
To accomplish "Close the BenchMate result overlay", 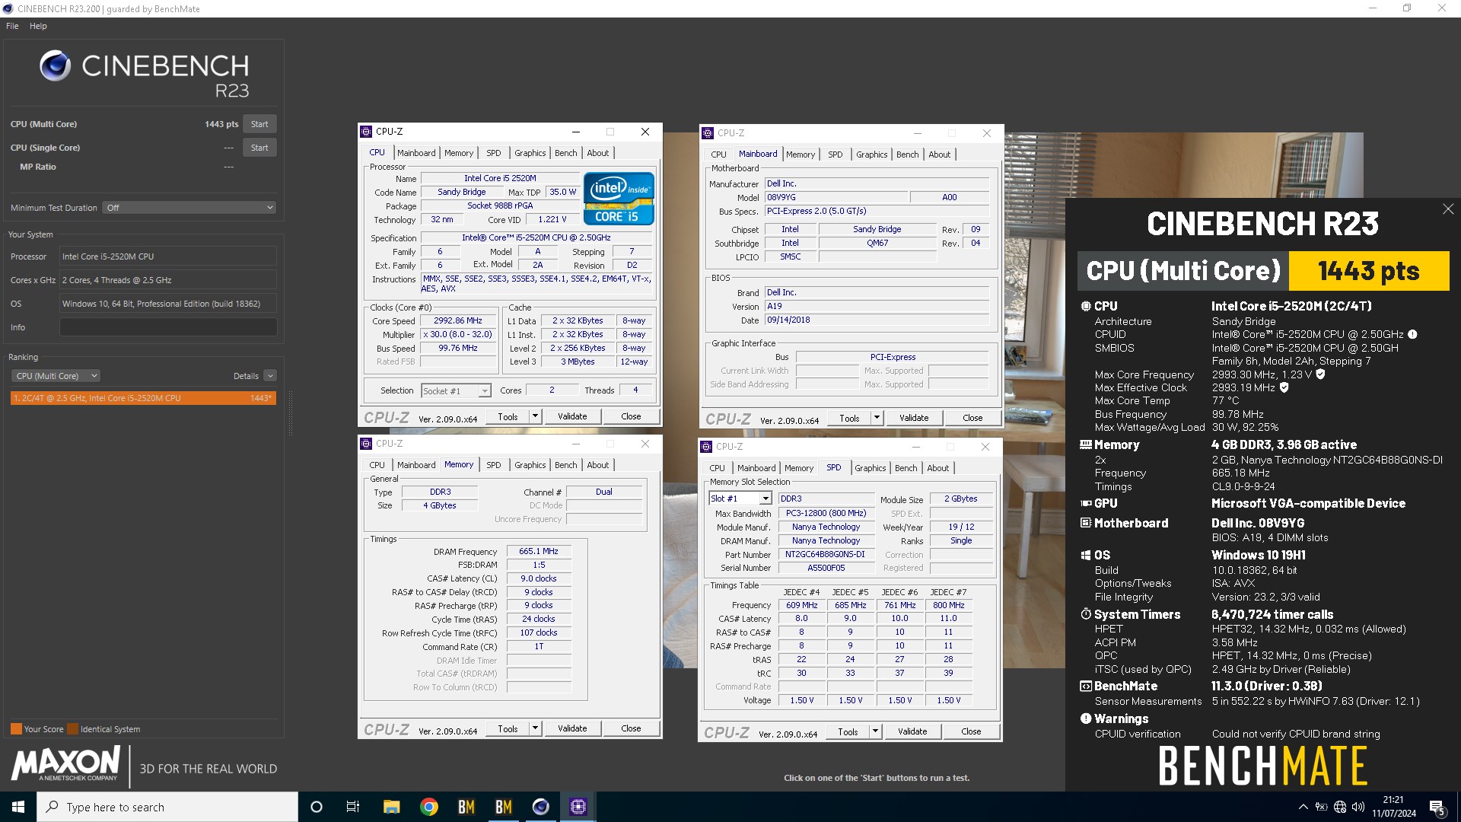I will [1447, 209].
